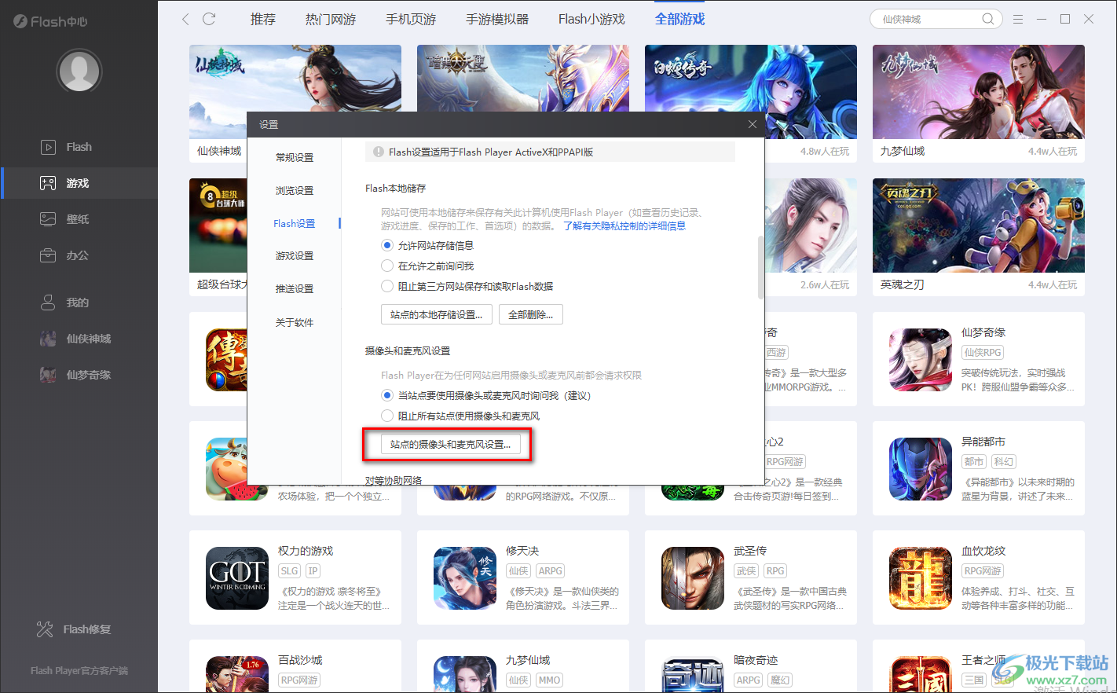Switch to Flash小游戏 tab
The width and height of the screenshot is (1117, 693).
coord(591,19)
